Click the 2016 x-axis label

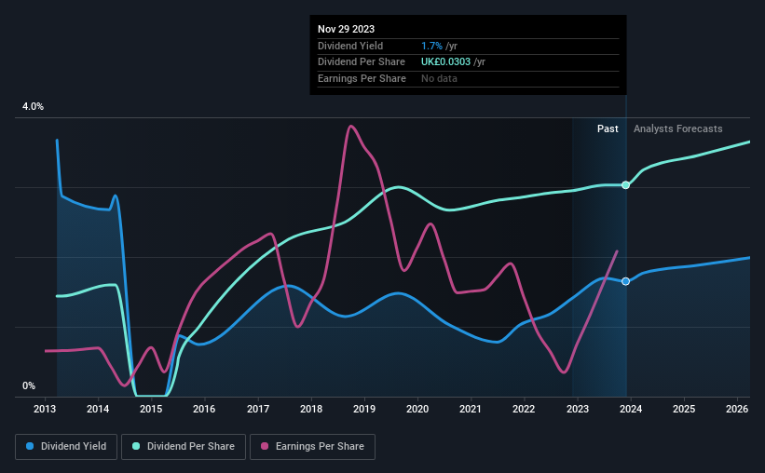pos(204,409)
